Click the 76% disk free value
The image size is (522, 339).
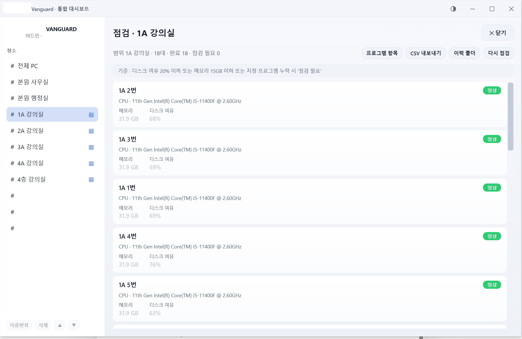[x=155, y=265]
